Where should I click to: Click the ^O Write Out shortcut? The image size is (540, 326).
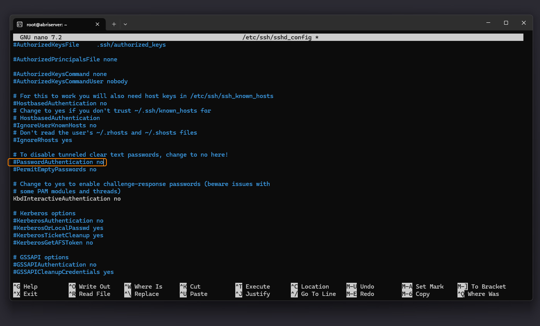(89, 287)
